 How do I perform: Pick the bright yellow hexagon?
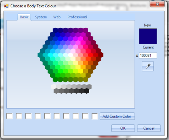[80, 71]
